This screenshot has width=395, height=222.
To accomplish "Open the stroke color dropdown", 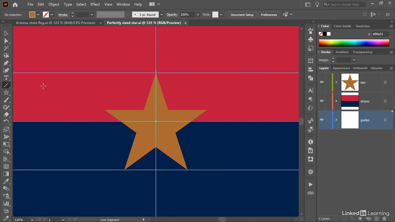I will point(52,14).
